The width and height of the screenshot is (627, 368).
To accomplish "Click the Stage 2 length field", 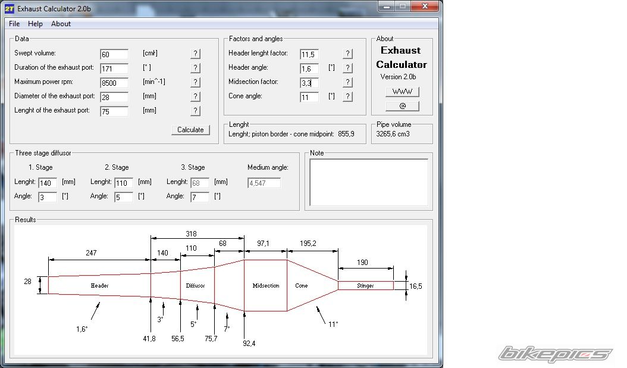I will (124, 183).
